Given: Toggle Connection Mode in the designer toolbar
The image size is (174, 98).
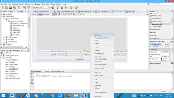Looking at the screenshot, I should point(56,14).
